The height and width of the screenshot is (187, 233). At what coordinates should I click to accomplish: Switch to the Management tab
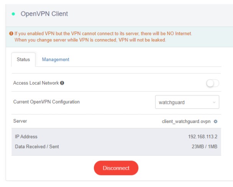56,59
